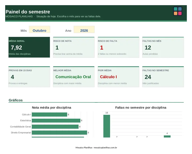The width and height of the screenshot is (192, 154).
Task: Click the Gráficos section heading
Action: pos(16,100)
